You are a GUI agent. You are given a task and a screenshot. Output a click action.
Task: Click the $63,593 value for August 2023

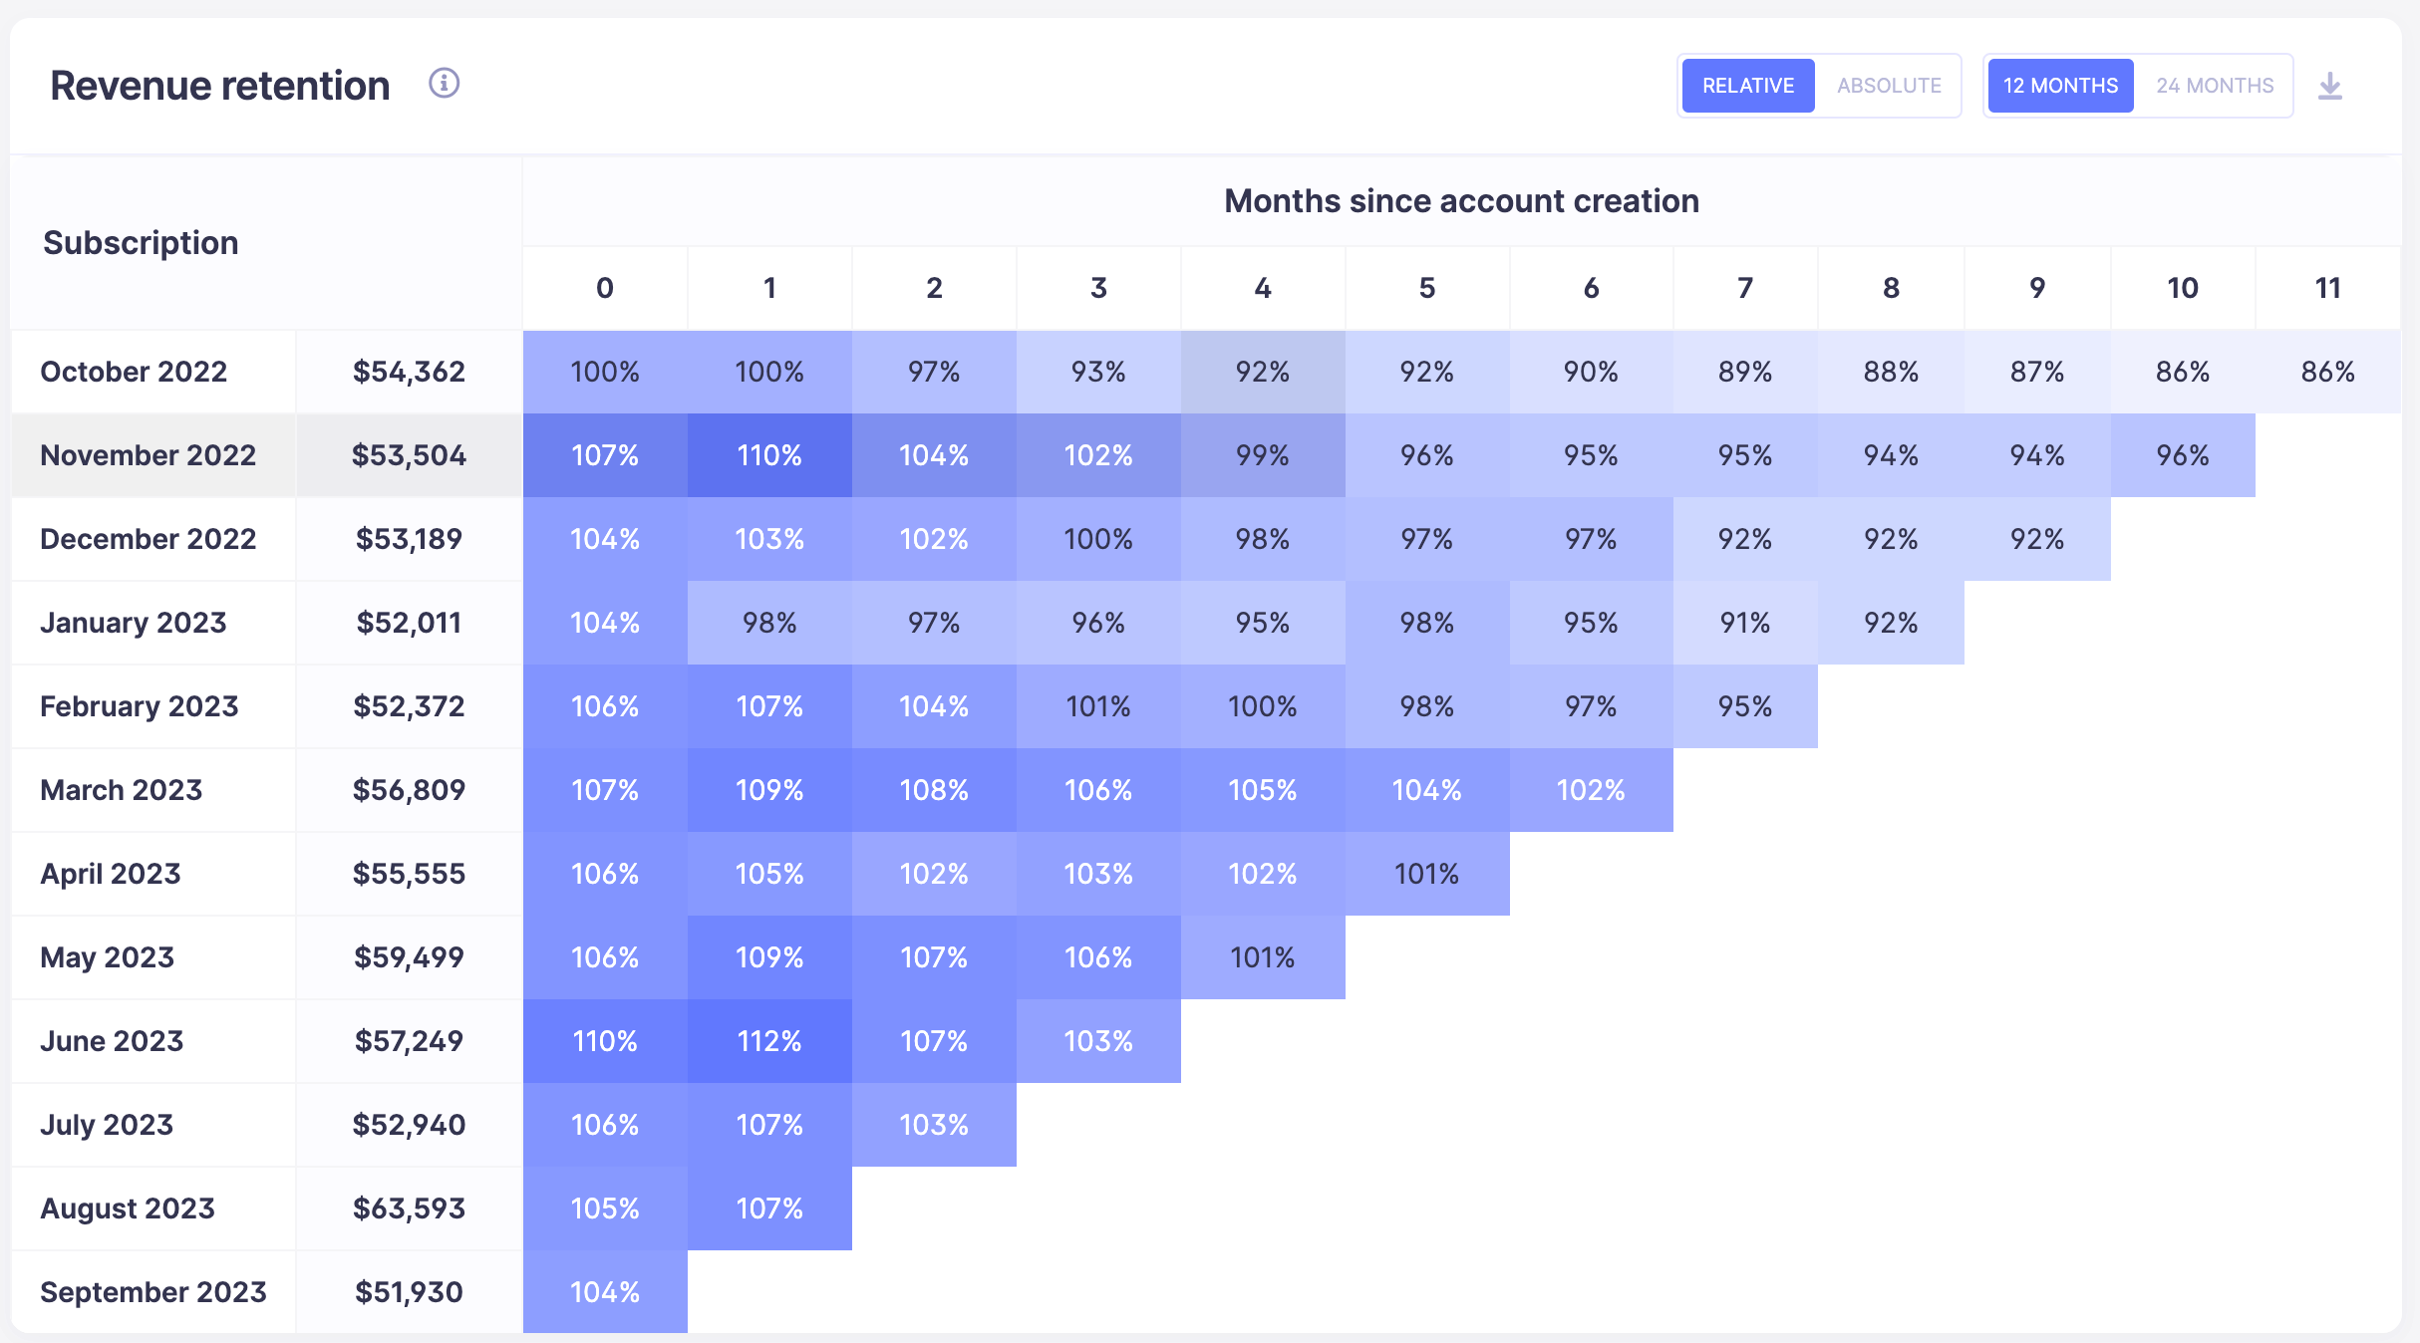409,1209
